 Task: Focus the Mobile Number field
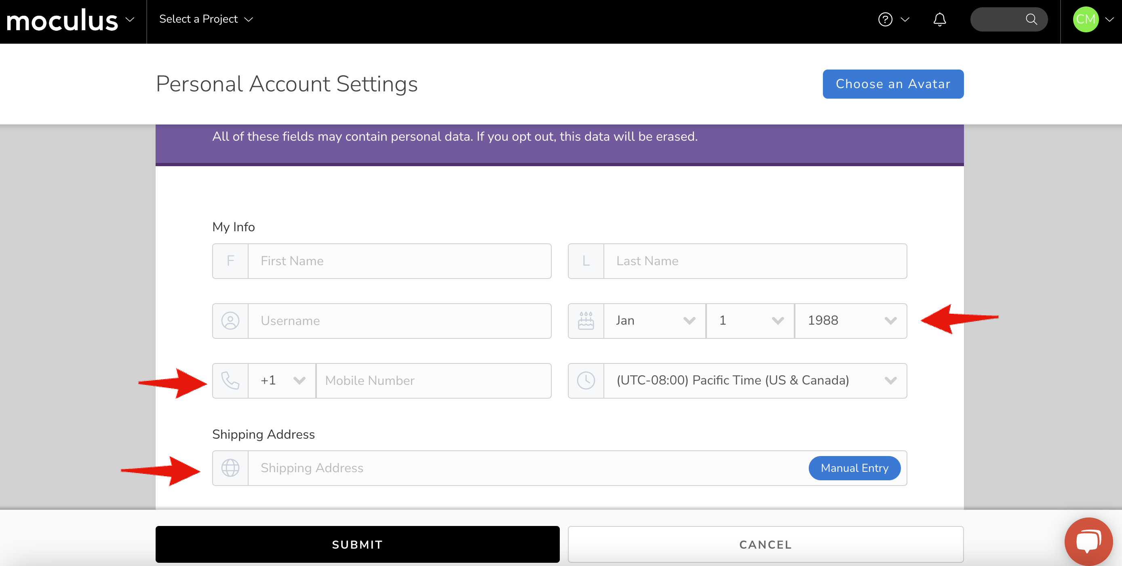(433, 380)
